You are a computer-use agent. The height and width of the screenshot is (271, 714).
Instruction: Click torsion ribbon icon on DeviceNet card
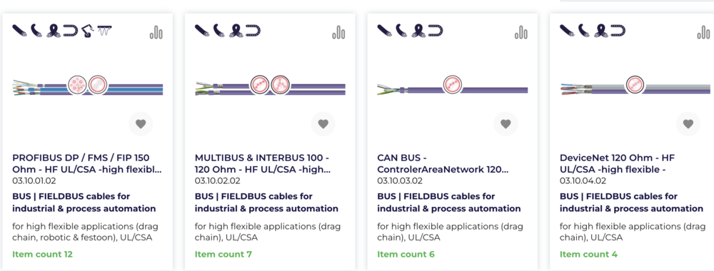click(x=601, y=31)
